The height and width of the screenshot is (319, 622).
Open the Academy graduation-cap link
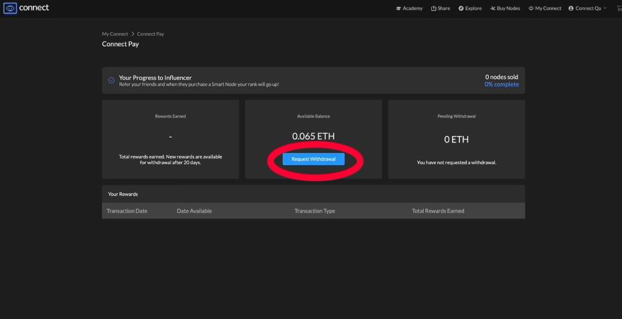tap(409, 8)
